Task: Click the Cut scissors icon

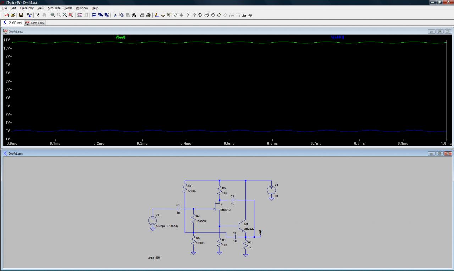Action: 115,15
